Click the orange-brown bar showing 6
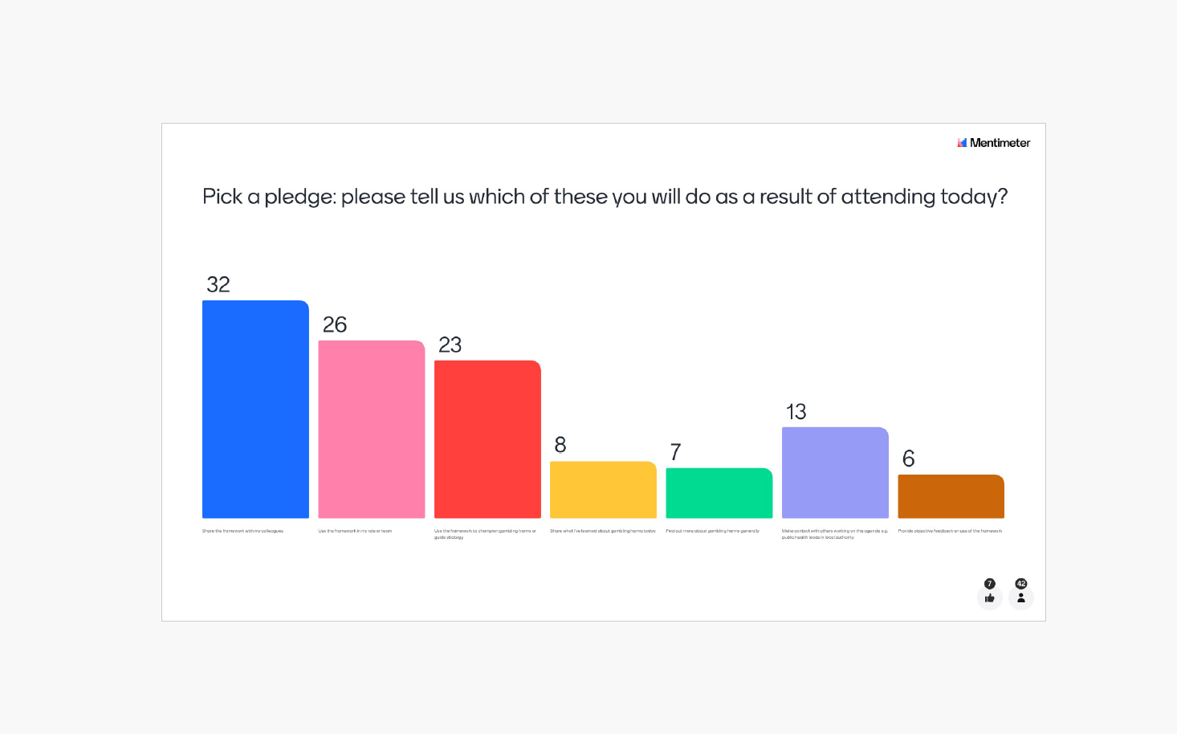 tap(951, 496)
